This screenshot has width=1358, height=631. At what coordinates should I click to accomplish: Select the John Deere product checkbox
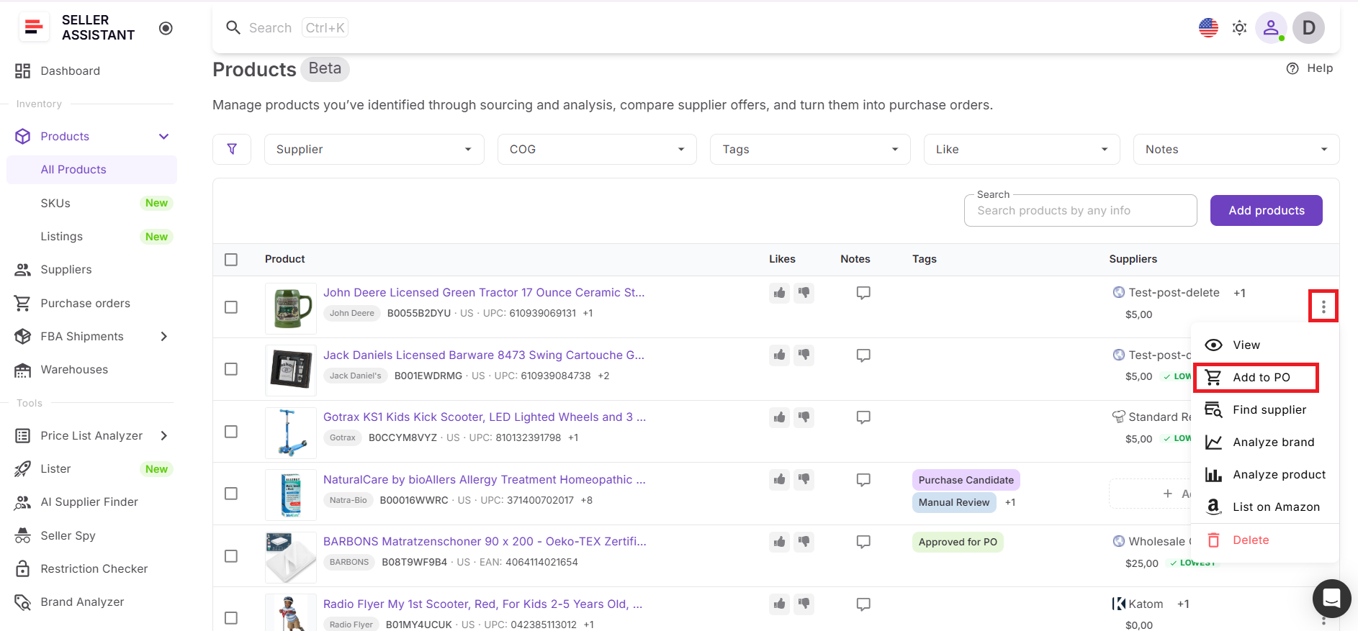tap(231, 307)
